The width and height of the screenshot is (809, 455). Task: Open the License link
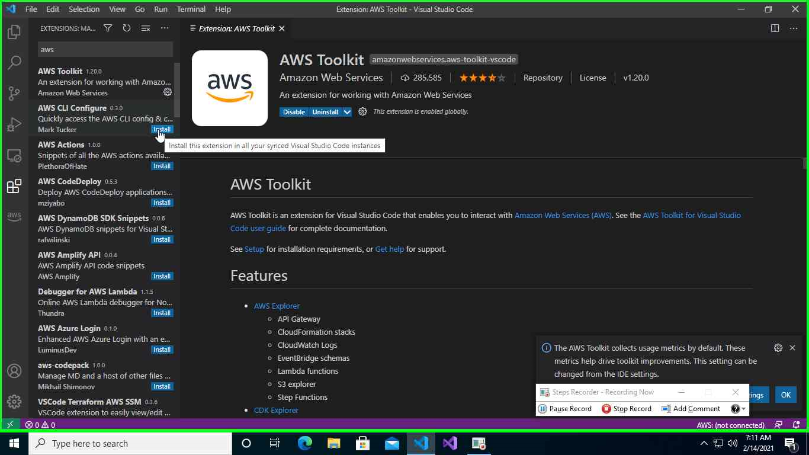(x=593, y=78)
